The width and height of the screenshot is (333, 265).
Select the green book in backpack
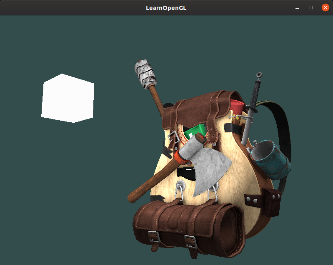195,133
